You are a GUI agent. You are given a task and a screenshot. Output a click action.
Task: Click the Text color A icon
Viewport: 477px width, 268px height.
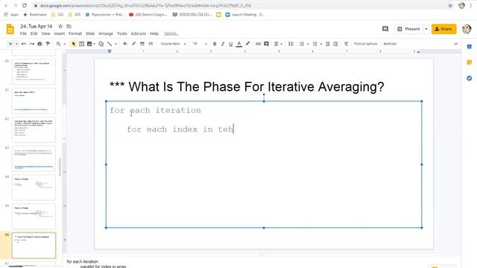click(x=239, y=44)
